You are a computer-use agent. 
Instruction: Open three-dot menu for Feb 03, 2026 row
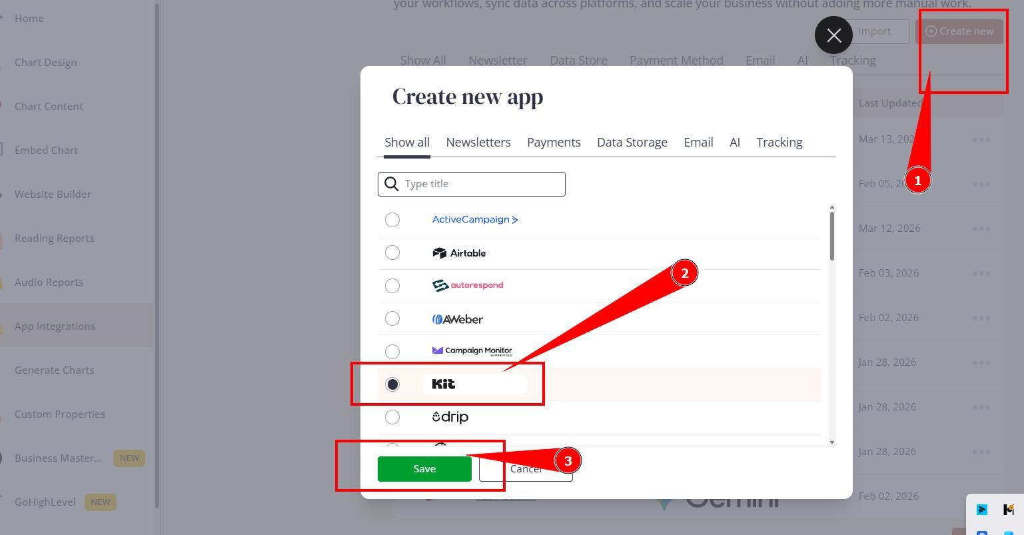(x=981, y=273)
